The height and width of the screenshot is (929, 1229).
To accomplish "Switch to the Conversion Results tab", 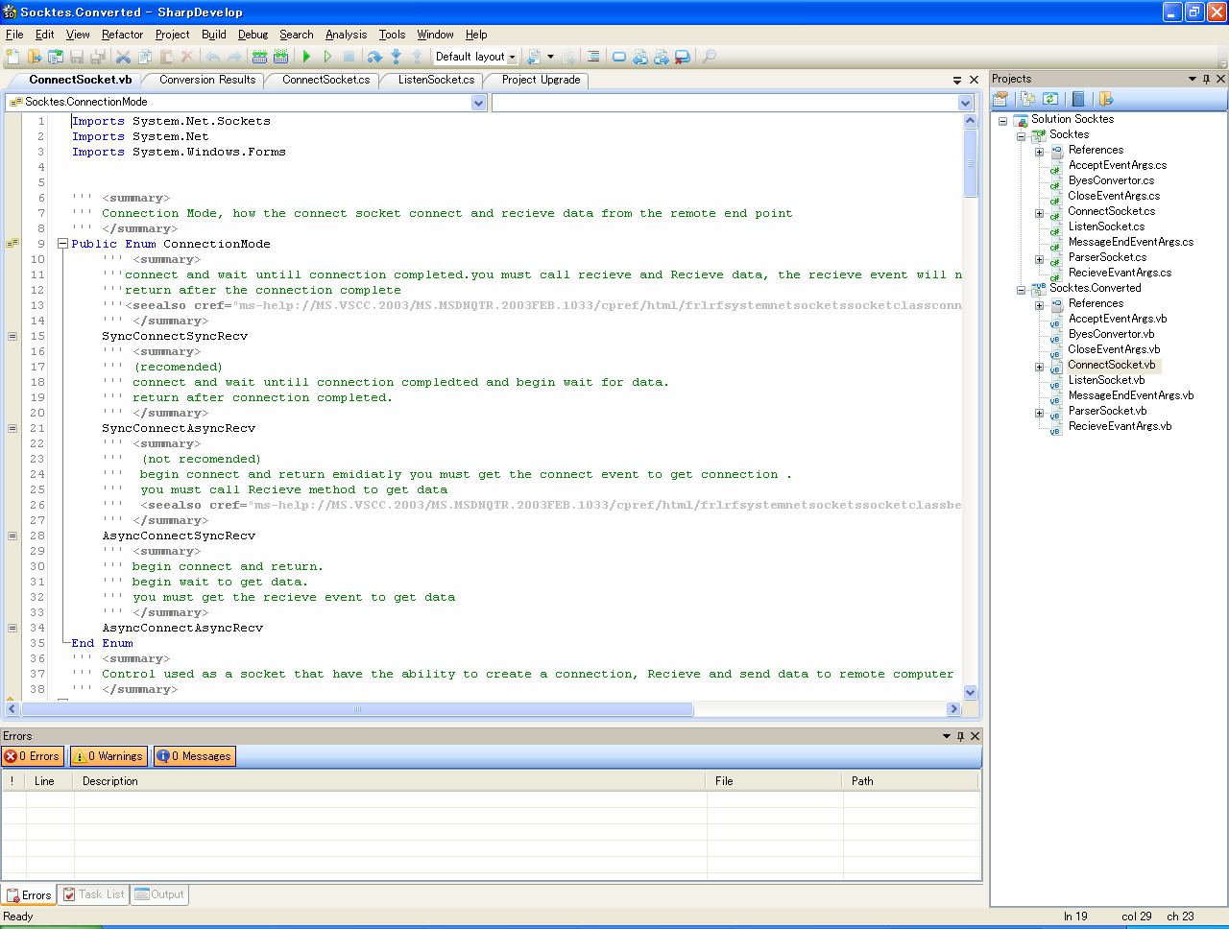I will (207, 80).
